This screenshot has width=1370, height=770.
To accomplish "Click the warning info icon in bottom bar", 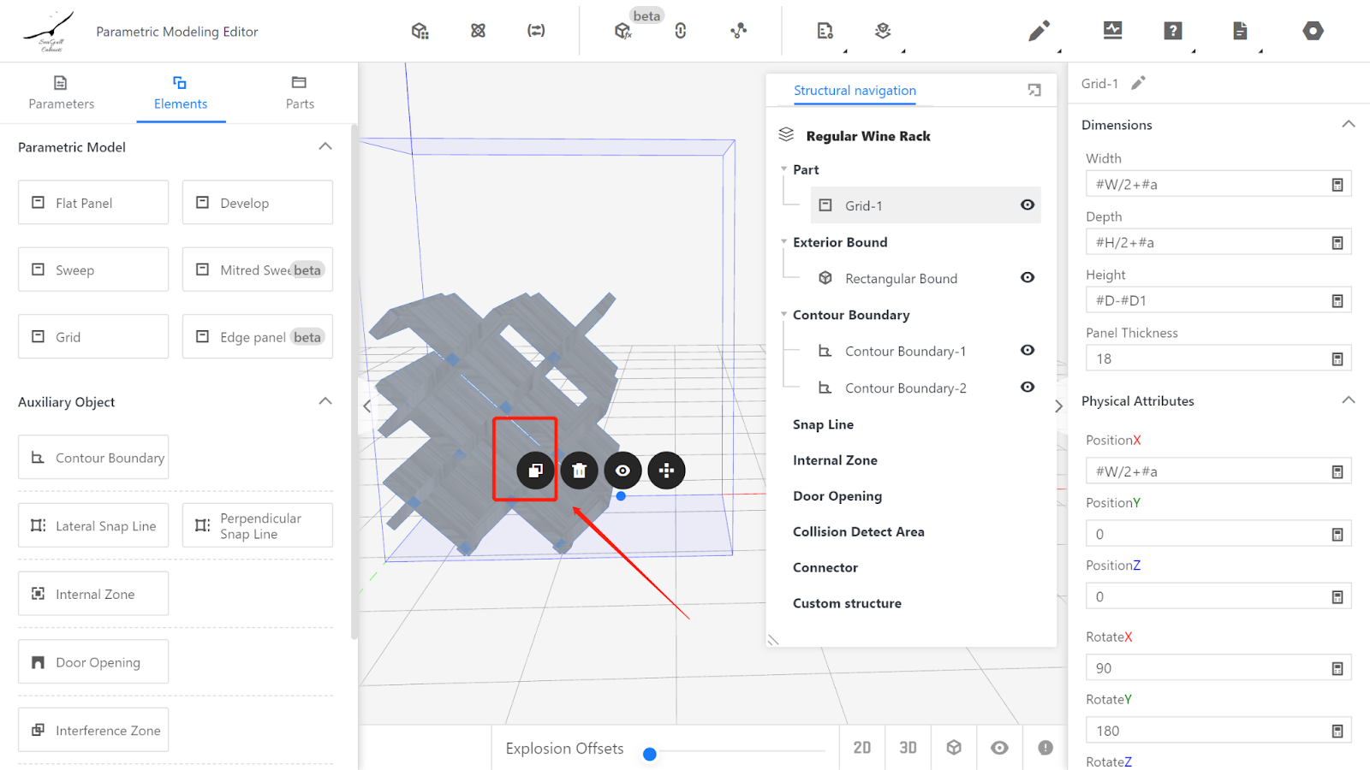I will pos(1045,748).
